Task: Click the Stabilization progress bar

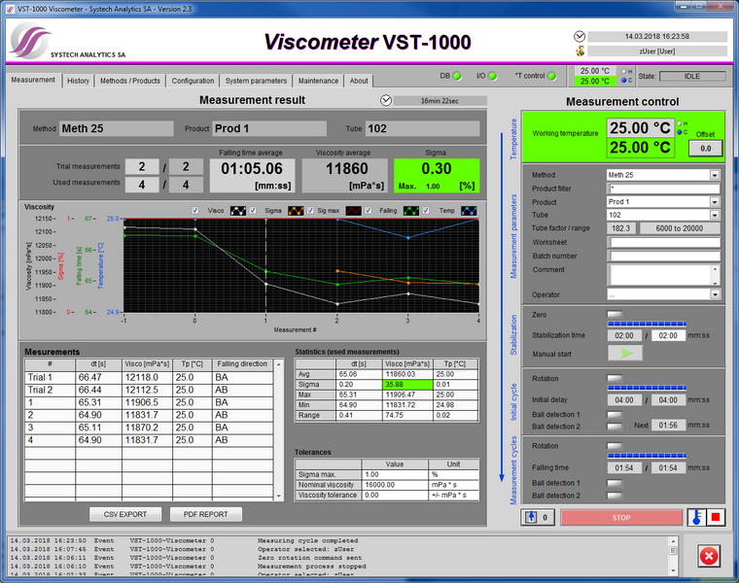Action: pyautogui.click(x=647, y=324)
